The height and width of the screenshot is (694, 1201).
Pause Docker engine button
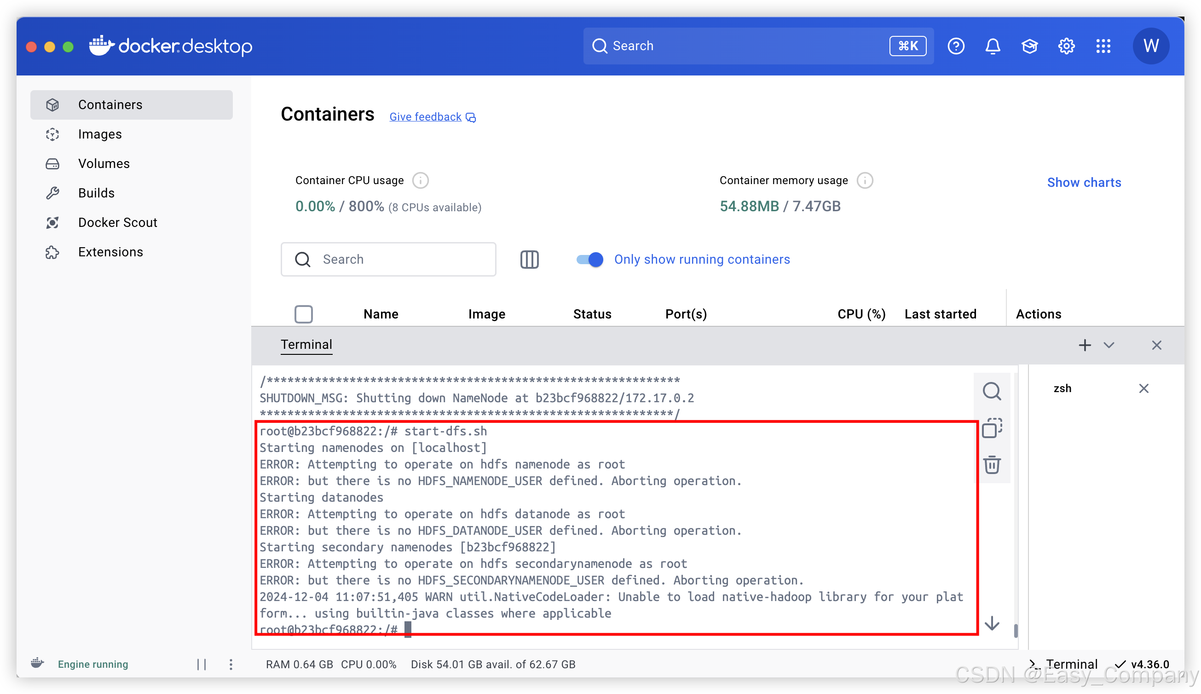[202, 664]
